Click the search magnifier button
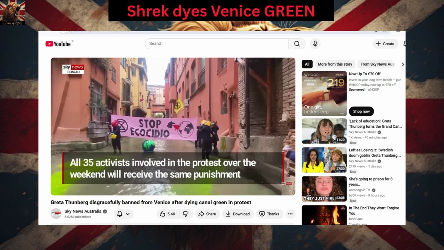This screenshot has width=444, height=250. click(297, 43)
